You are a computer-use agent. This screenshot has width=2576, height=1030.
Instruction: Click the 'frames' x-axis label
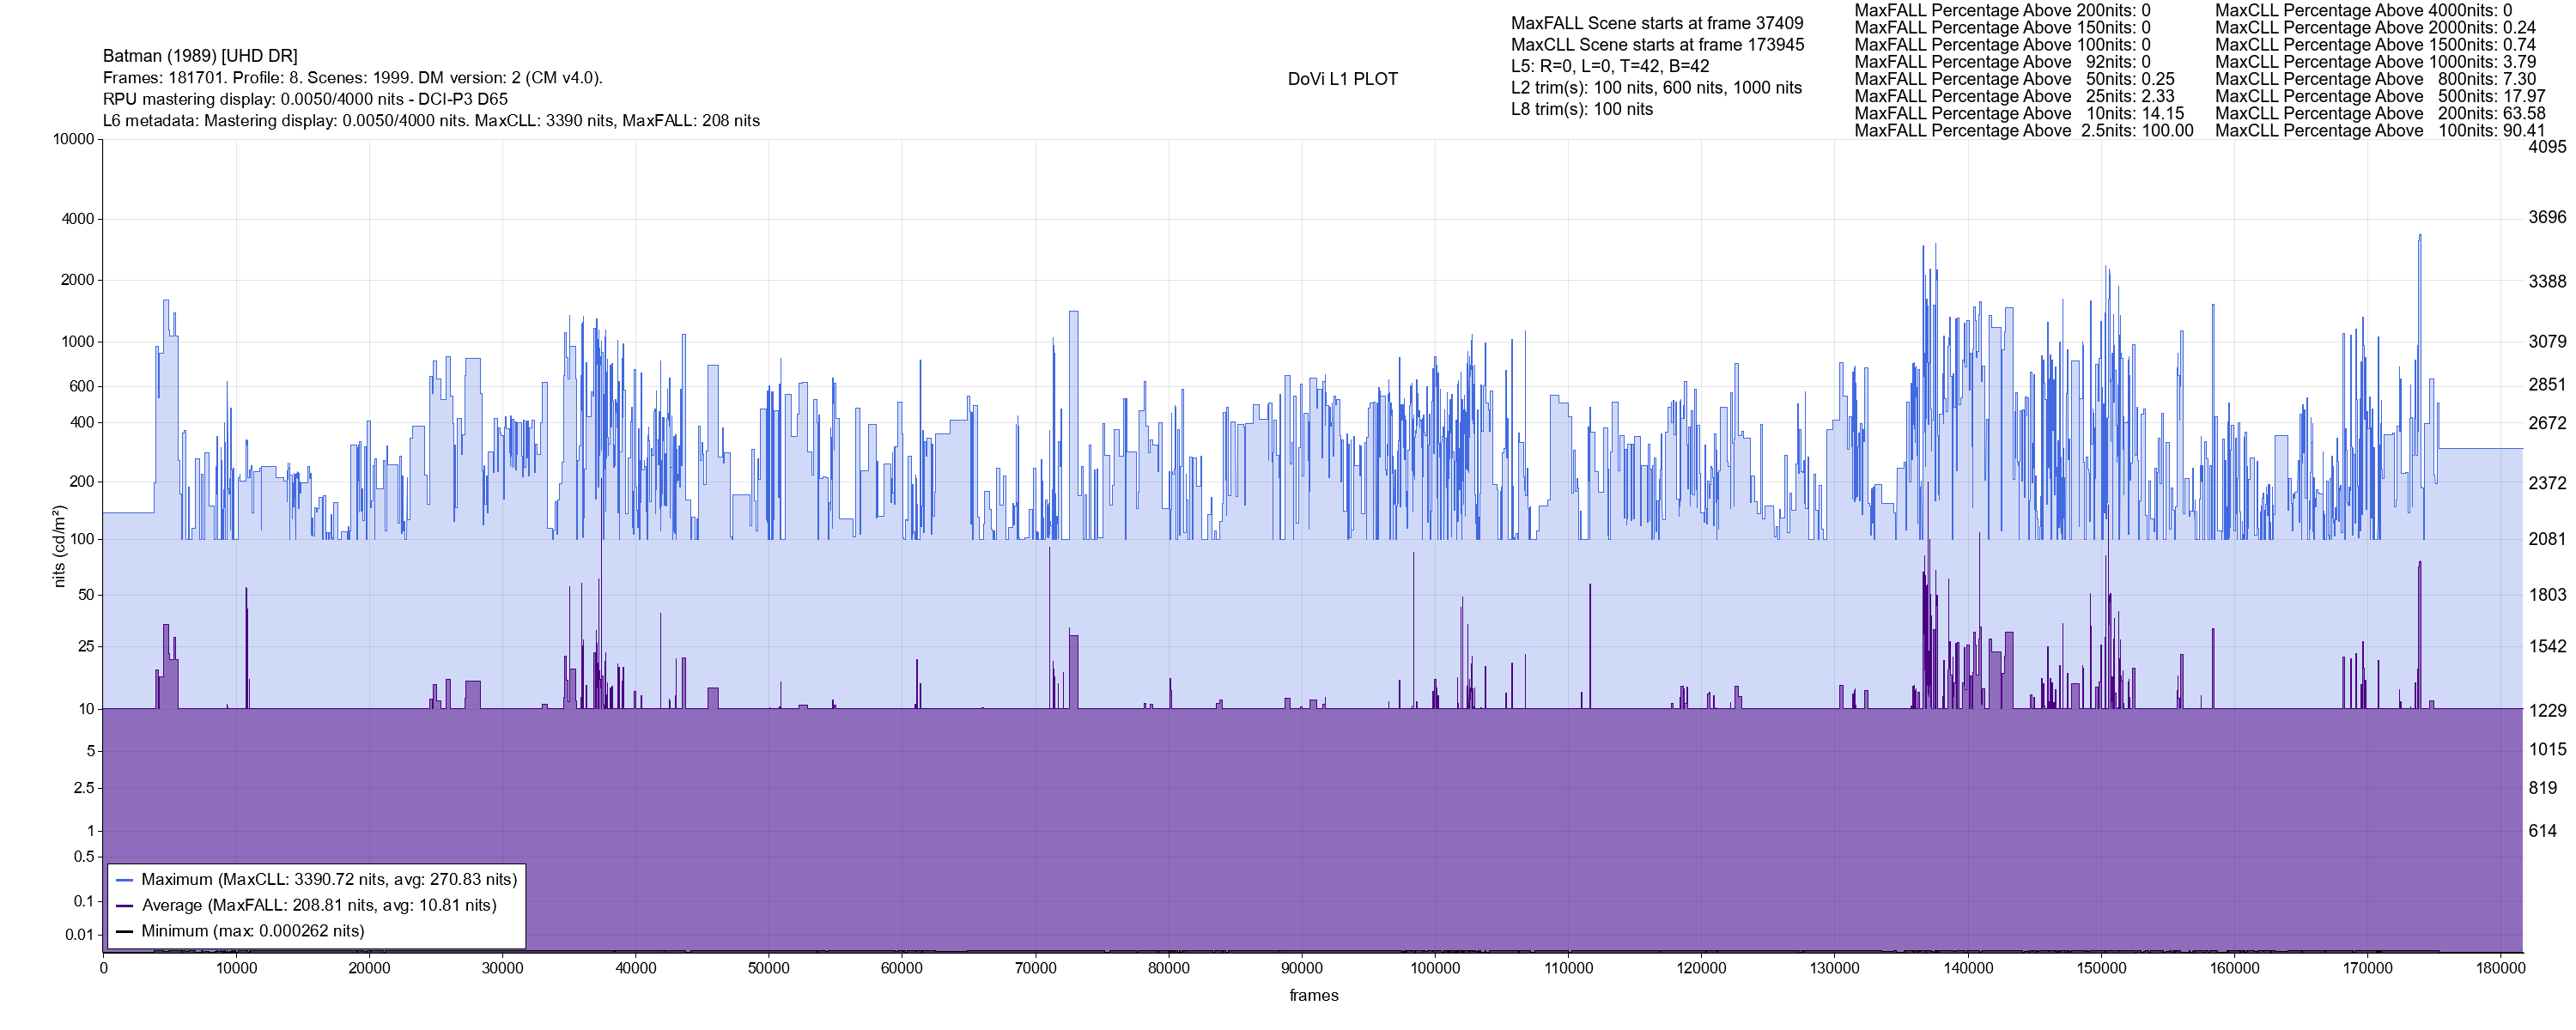coord(1313,995)
